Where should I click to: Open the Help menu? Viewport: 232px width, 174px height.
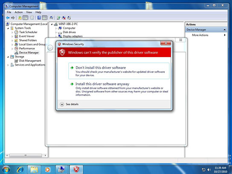point(38,12)
